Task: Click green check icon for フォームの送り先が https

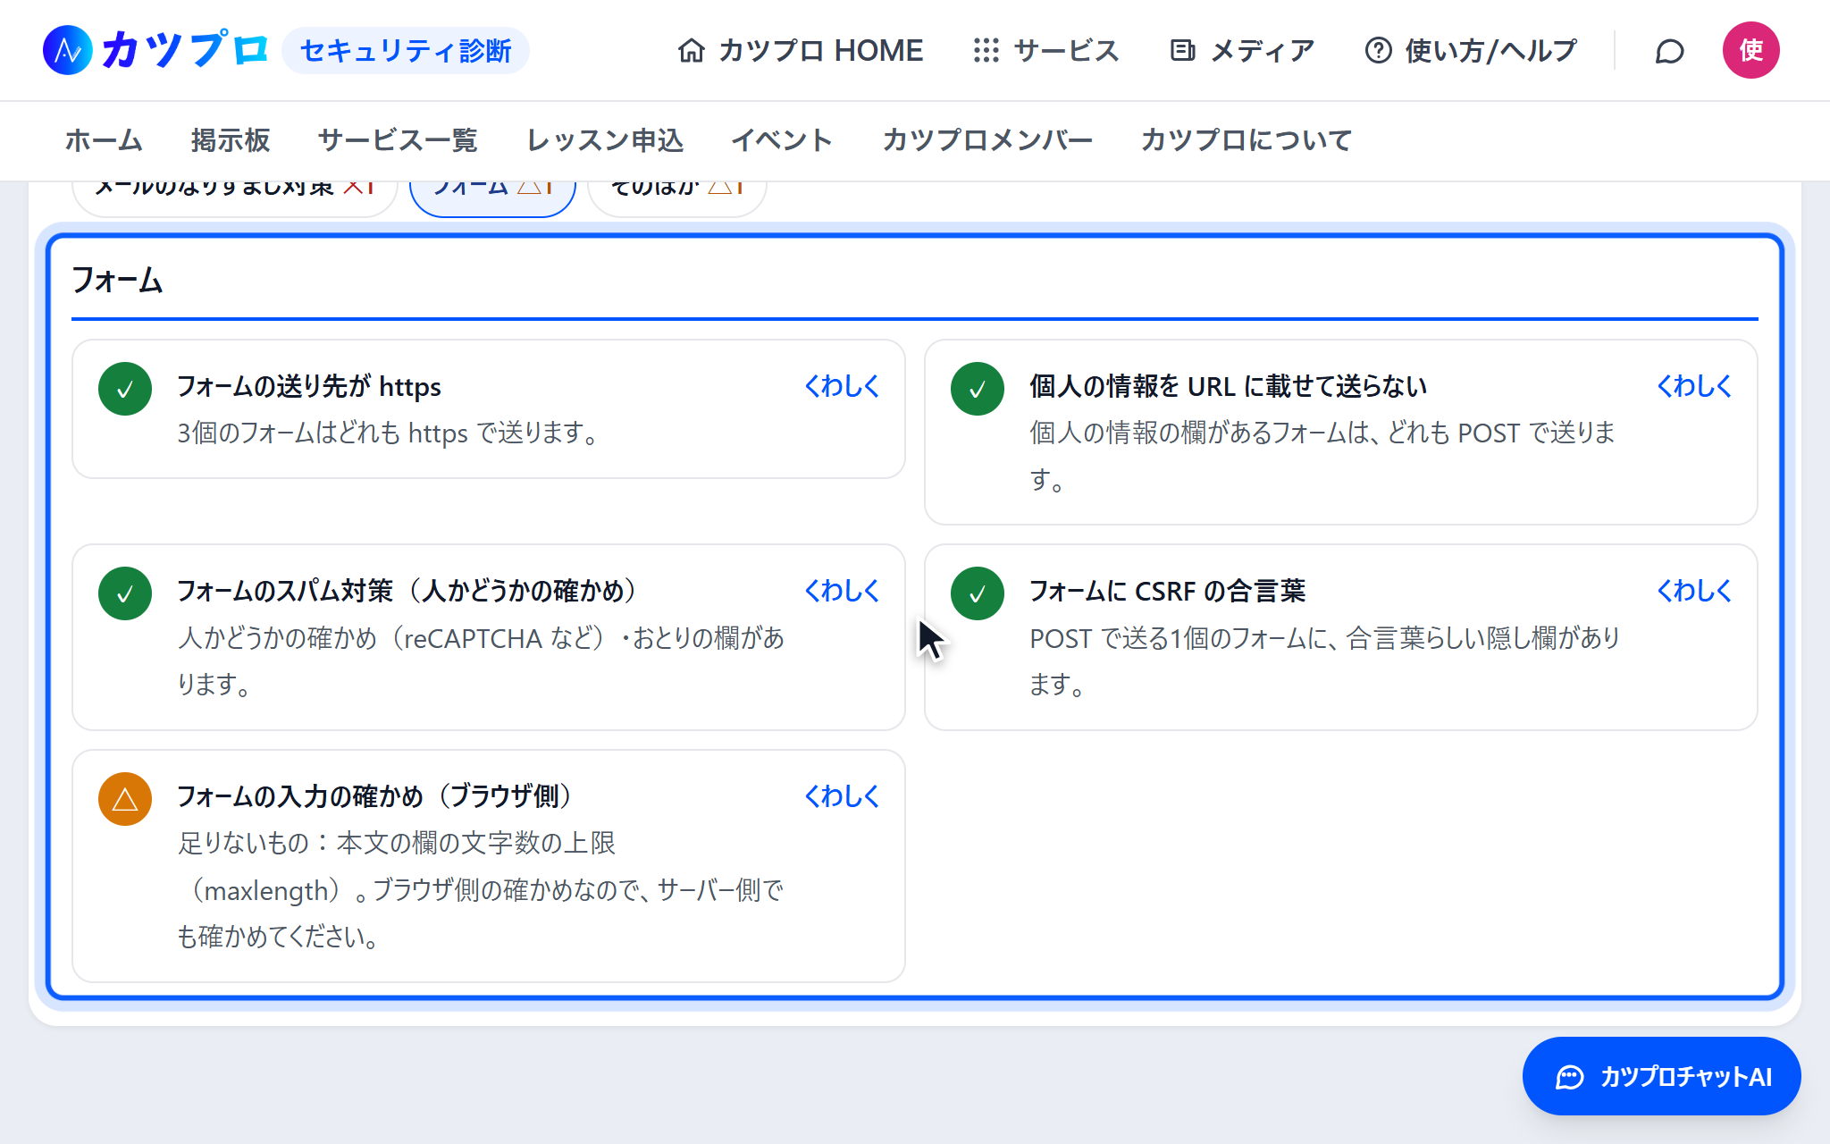Action: pyautogui.click(x=125, y=389)
